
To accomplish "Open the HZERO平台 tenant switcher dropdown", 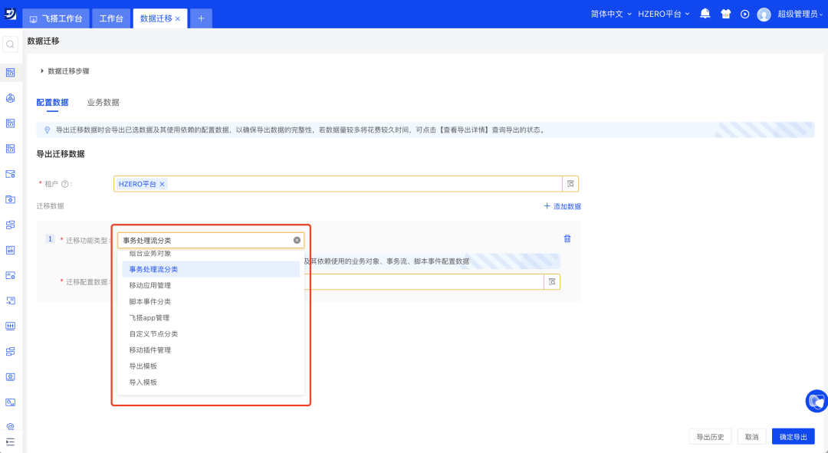I will pos(664,14).
